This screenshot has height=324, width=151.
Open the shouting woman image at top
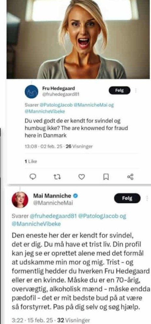click(78, 39)
